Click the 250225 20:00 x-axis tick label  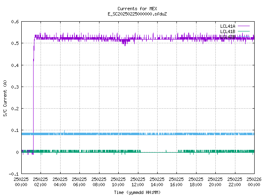tap(215, 182)
